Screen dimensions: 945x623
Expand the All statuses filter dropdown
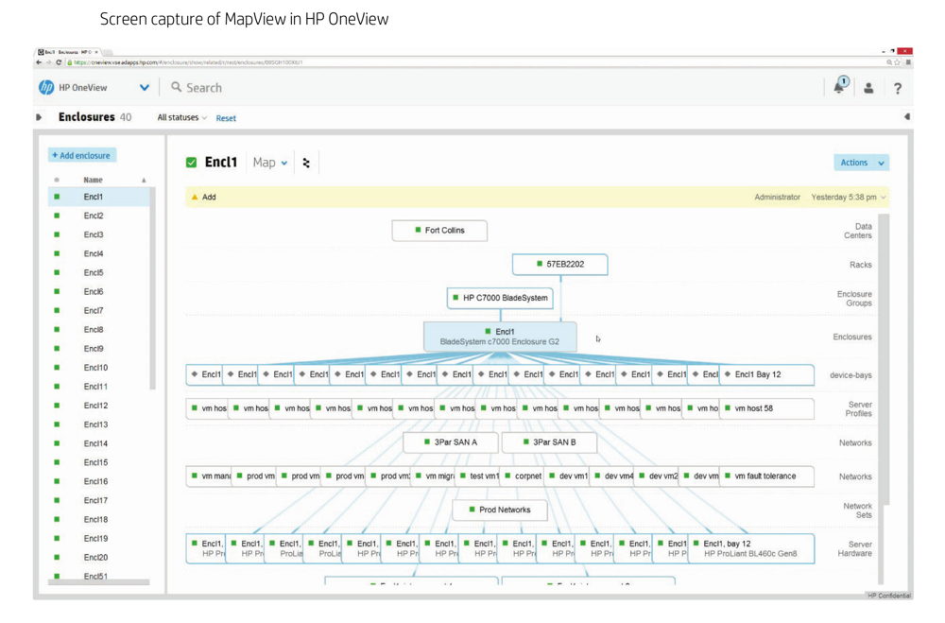point(182,118)
